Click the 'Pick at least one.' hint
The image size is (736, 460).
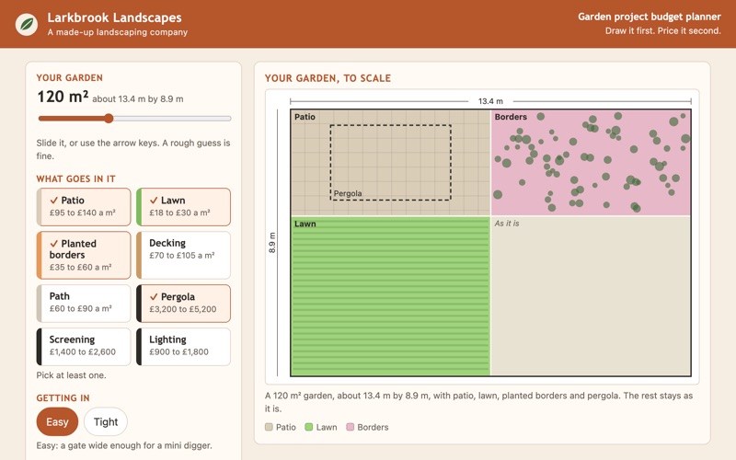pyautogui.click(x=72, y=375)
